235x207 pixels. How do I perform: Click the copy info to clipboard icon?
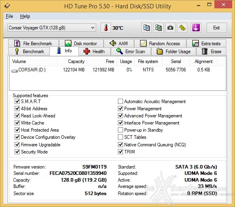tap(146, 28)
